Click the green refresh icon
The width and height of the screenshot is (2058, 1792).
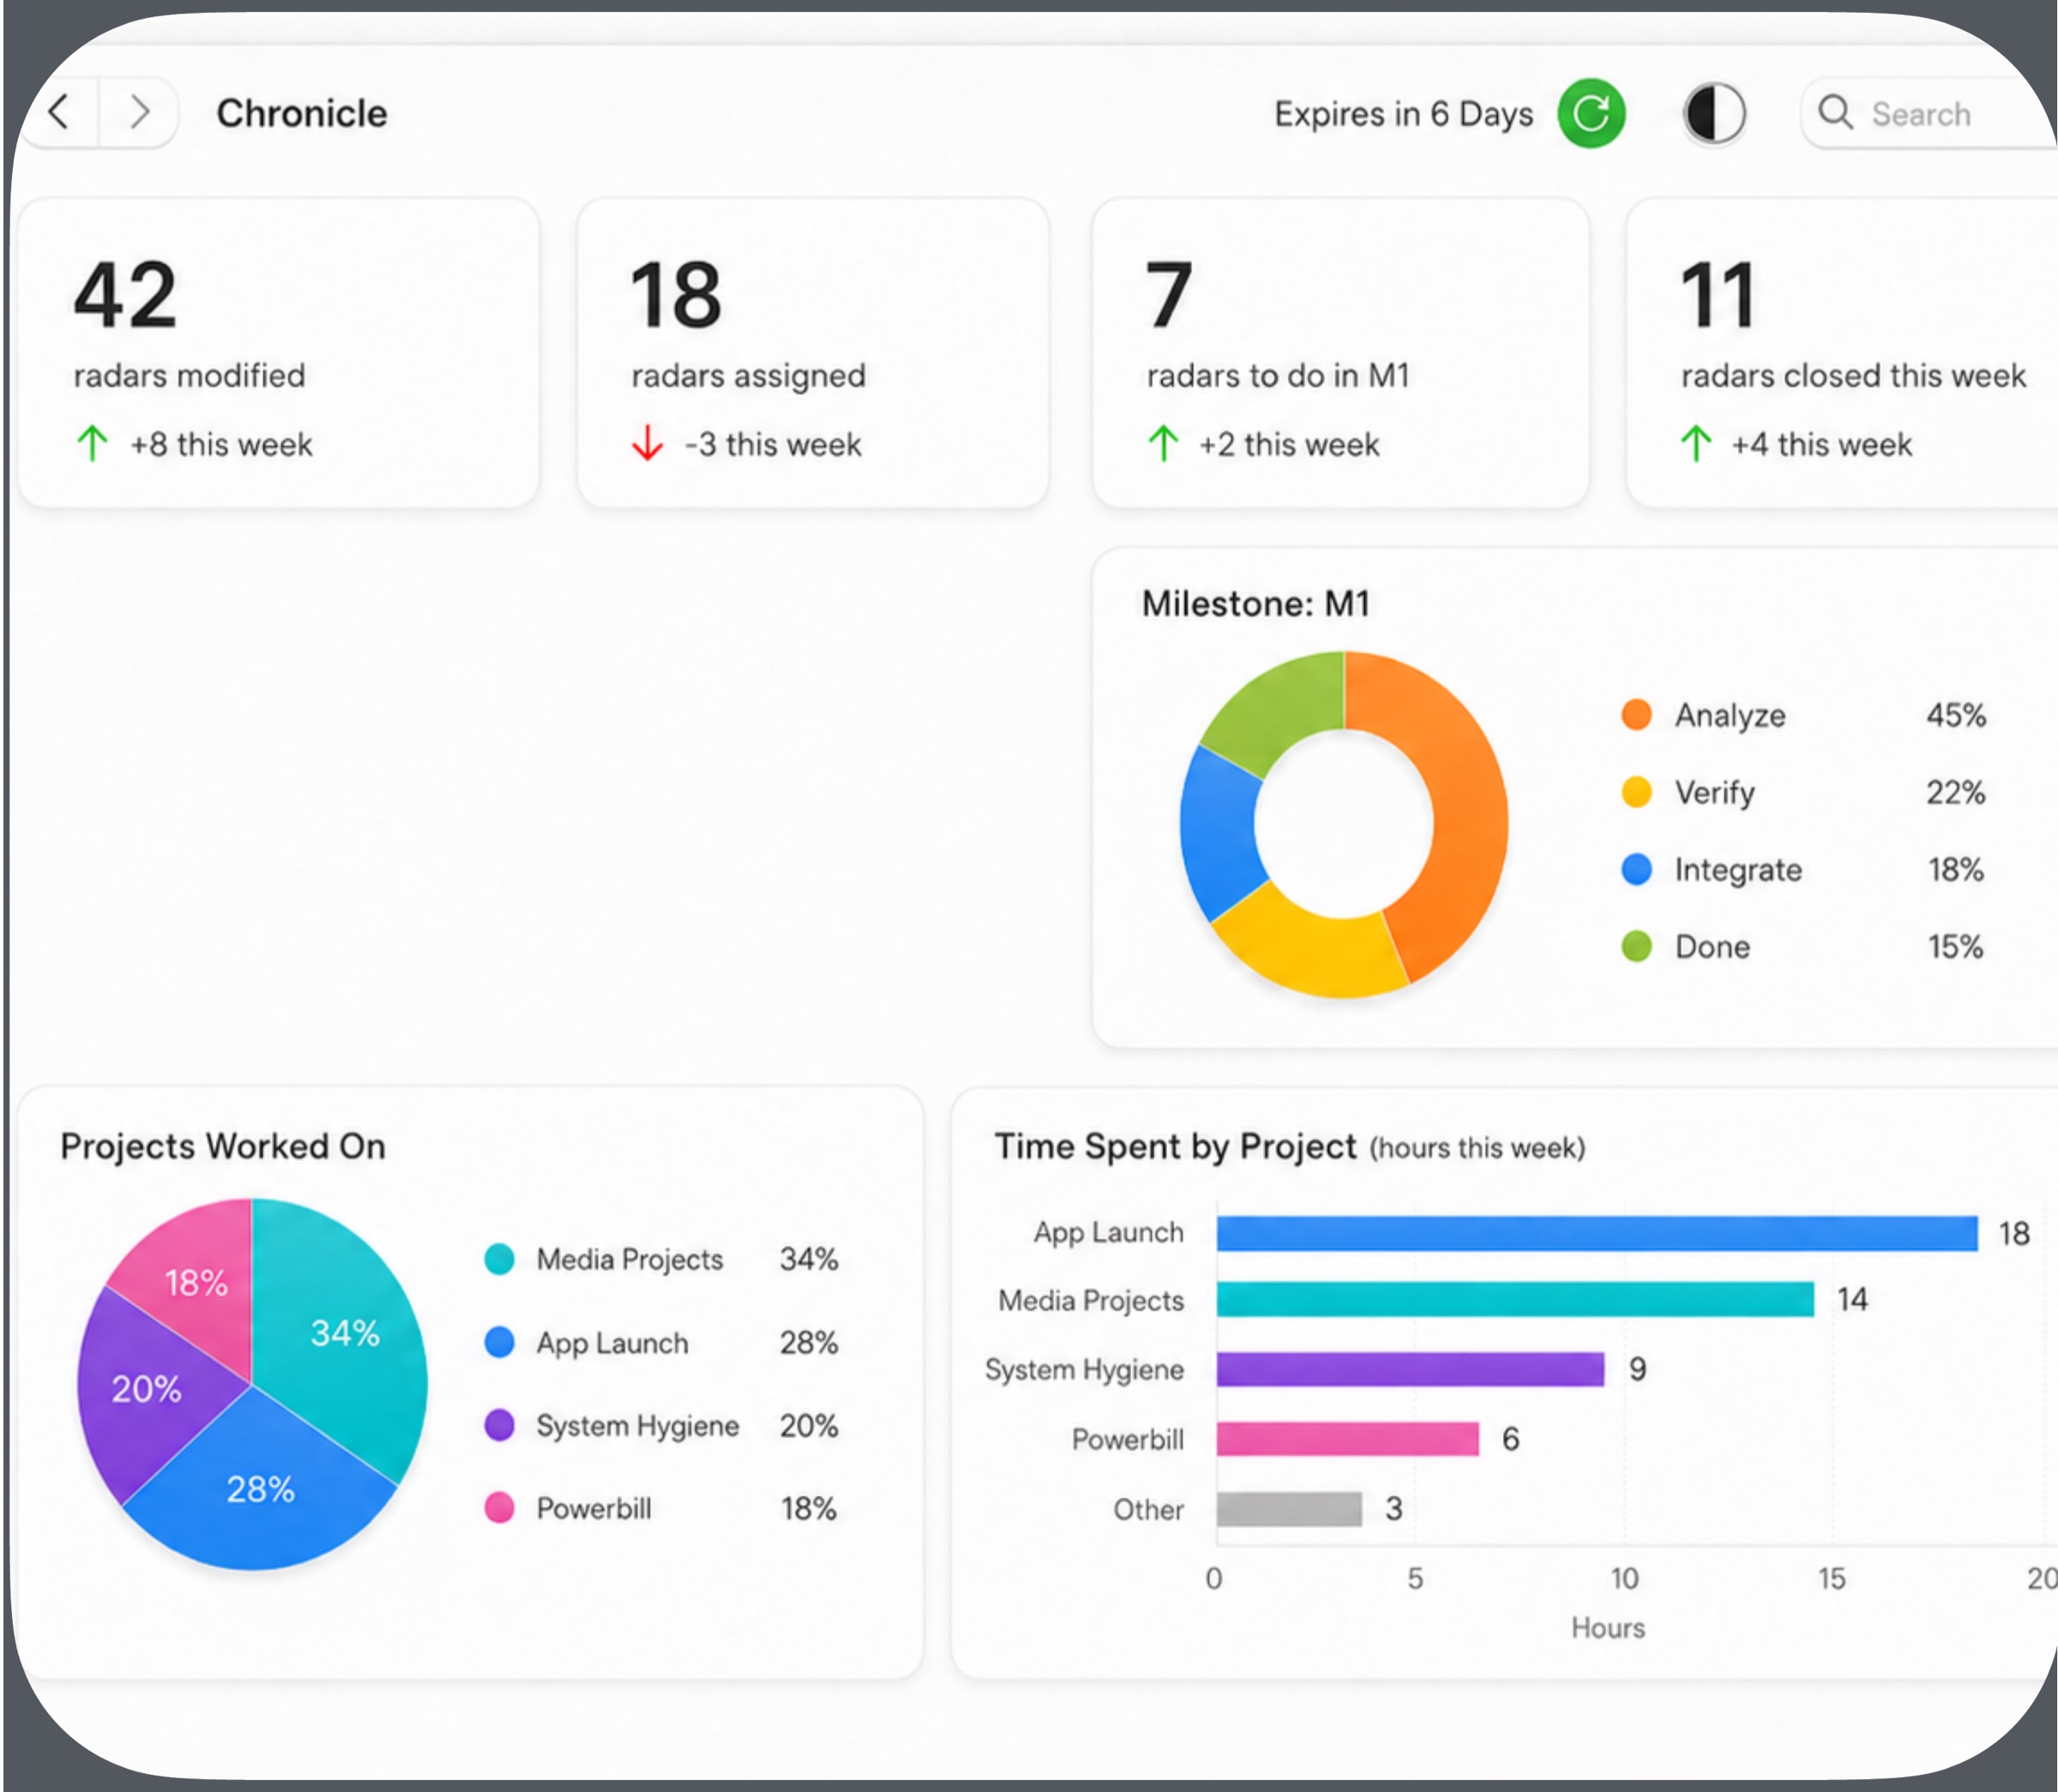click(1590, 113)
